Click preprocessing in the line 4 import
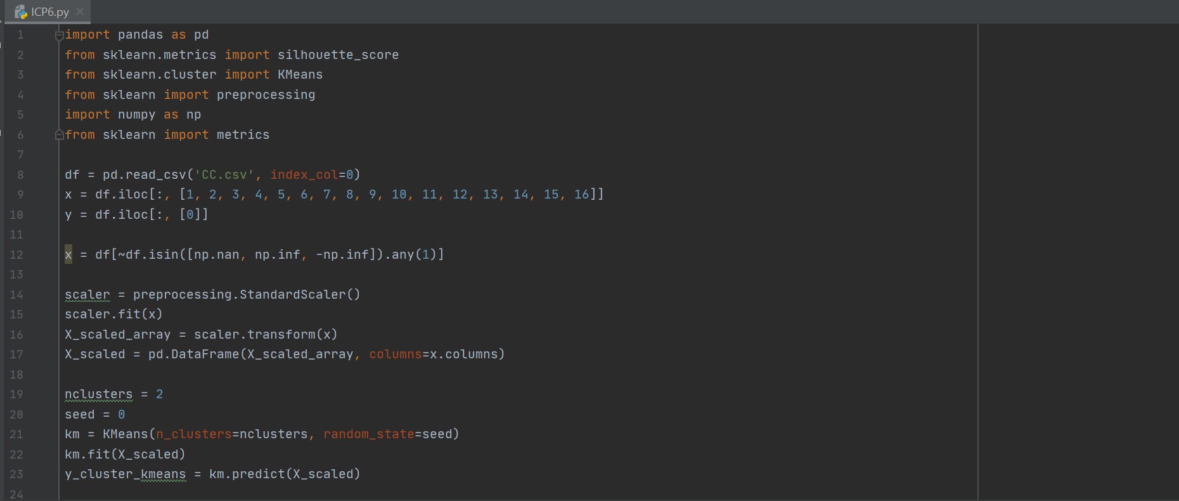 click(x=266, y=95)
